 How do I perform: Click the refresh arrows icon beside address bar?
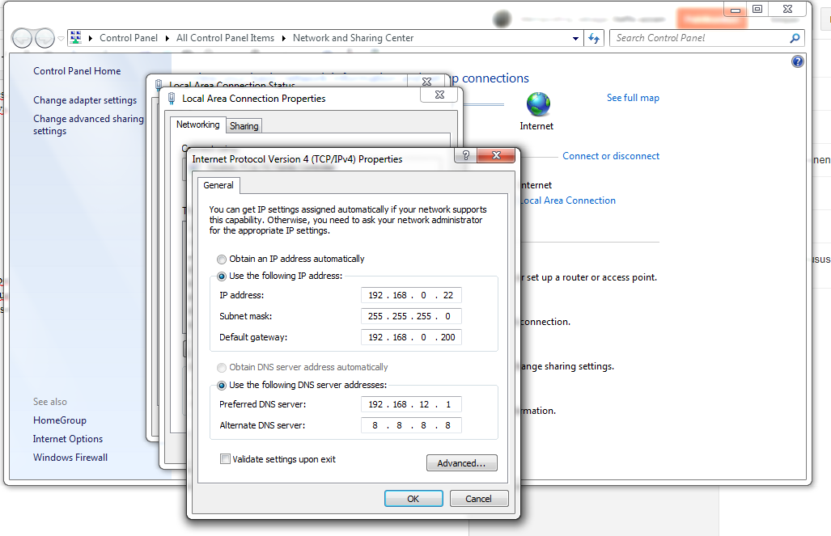tap(594, 38)
